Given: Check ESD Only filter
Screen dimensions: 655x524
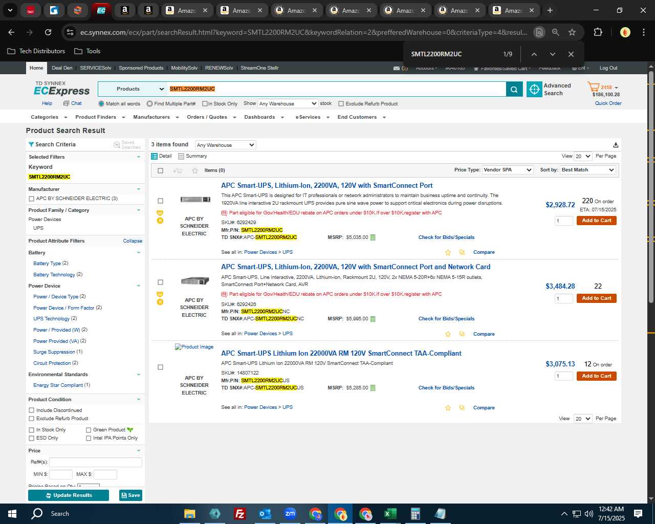Looking at the screenshot, I should click(x=32, y=438).
